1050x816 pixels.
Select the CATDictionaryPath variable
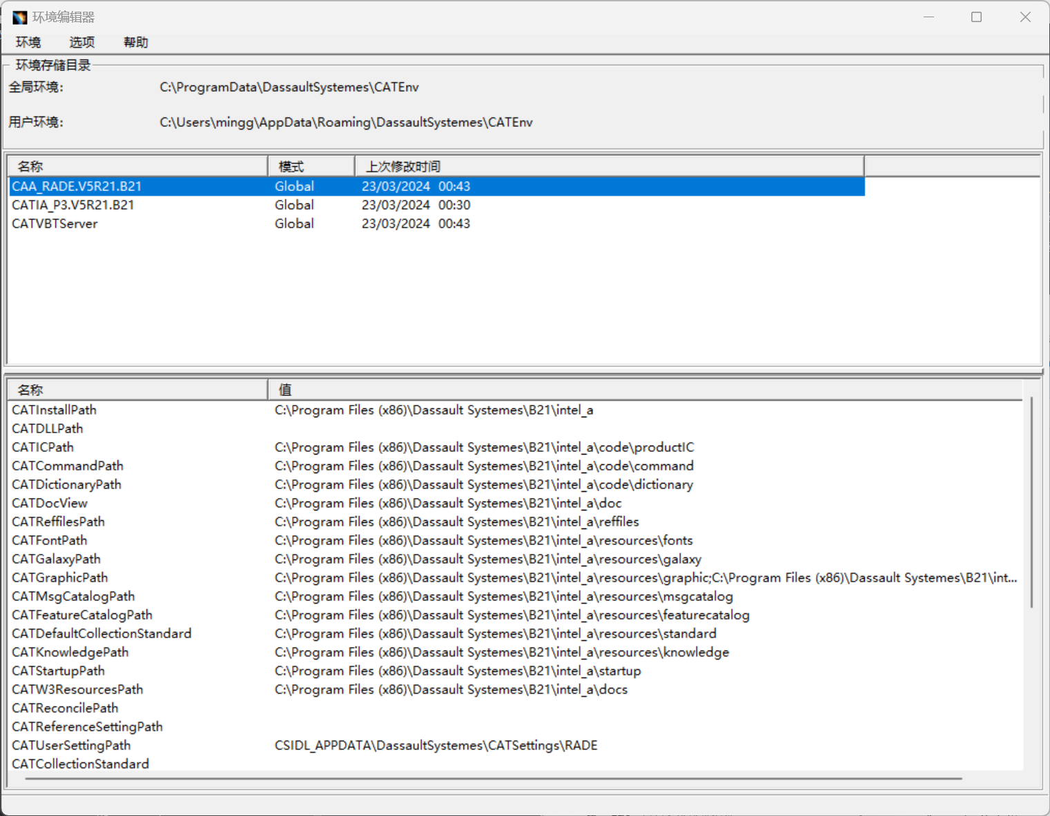point(66,484)
